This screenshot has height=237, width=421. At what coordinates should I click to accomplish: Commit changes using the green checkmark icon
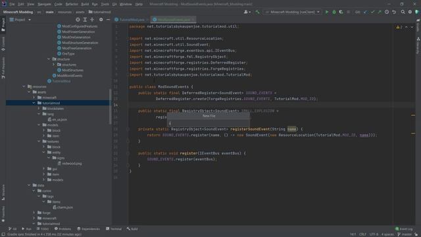tap(373, 12)
